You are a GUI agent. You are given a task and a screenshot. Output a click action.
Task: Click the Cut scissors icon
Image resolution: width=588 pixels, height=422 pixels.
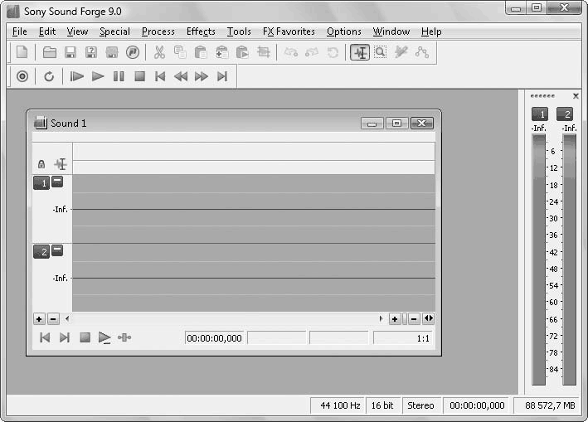(x=159, y=52)
